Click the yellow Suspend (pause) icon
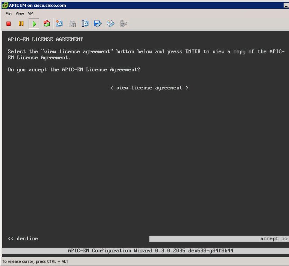This screenshot has width=289, height=266. [21, 24]
